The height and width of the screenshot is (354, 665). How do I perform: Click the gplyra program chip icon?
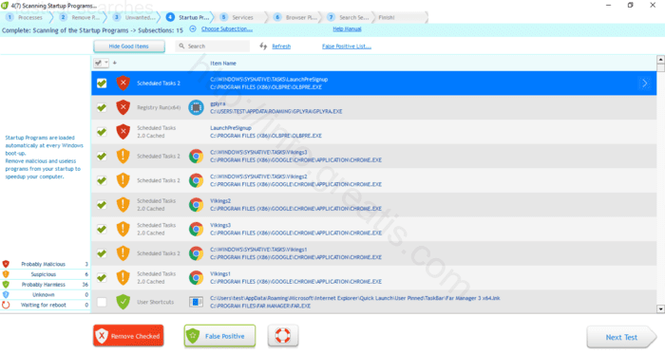click(x=196, y=107)
